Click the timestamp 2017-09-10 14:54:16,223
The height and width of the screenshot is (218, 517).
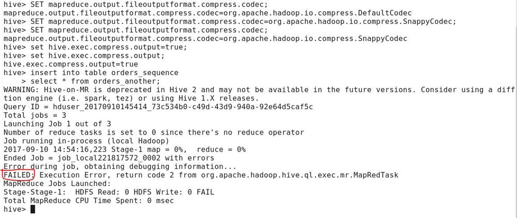pos(54,149)
